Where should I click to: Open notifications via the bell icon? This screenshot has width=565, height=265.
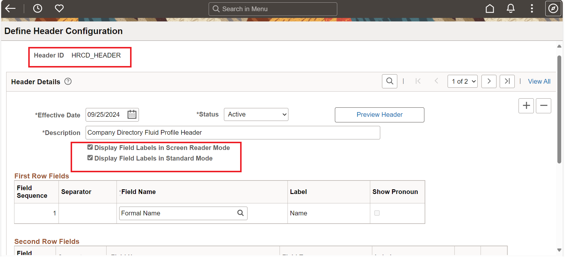pyautogui.click(x=511, y=9)
